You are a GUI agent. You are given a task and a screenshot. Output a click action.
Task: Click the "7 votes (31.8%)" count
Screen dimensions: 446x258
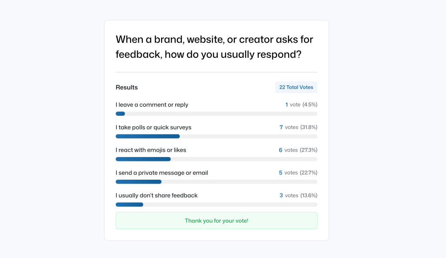(298, 127)
